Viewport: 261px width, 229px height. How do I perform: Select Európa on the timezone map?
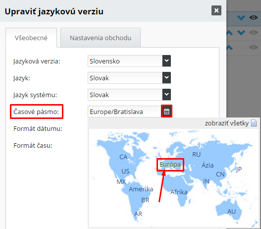pos(170,165)
